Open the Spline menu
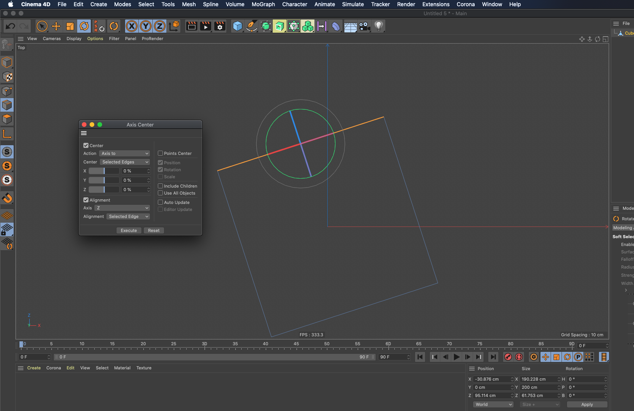Screen dimensions: 634x411 (x=211, y=4)
